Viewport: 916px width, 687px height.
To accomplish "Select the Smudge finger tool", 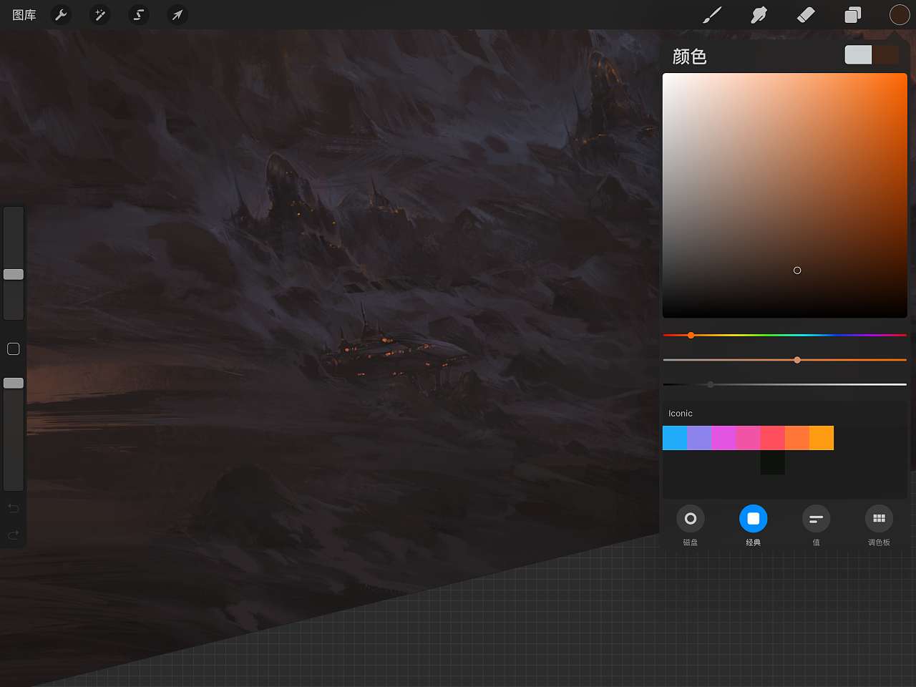I will point(759,15).
